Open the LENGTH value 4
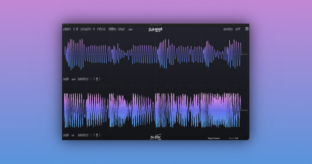 pyautogui.click(x=94, y=29)
